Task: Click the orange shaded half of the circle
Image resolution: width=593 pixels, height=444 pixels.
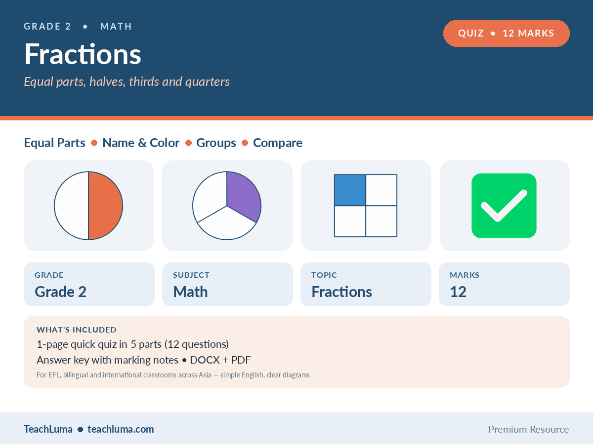Action: pos(106,206)
